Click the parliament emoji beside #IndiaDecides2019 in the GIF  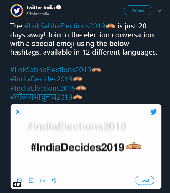(134, 146)
